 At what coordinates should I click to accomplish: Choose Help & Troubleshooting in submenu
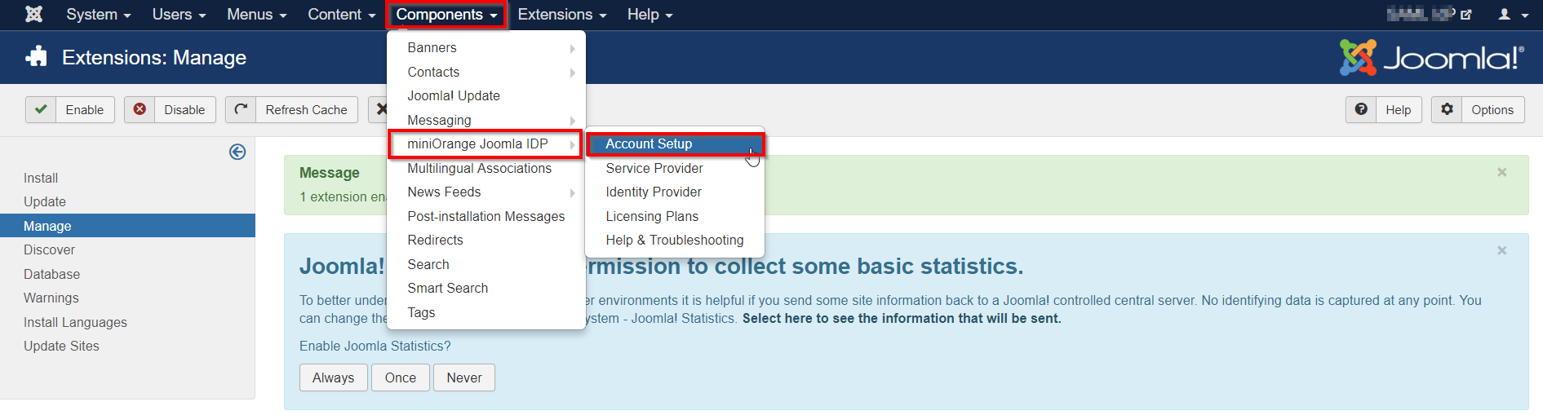pyautogui.click(x=675, y=240)
